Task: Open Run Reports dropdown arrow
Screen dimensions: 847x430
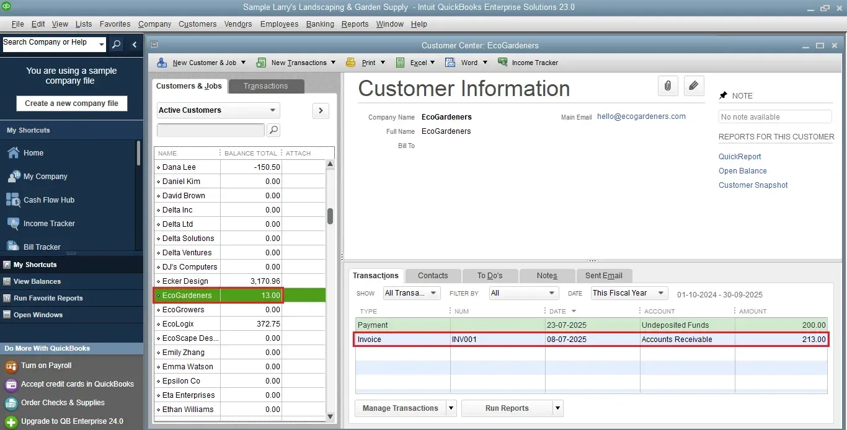Action: point(558,408)
